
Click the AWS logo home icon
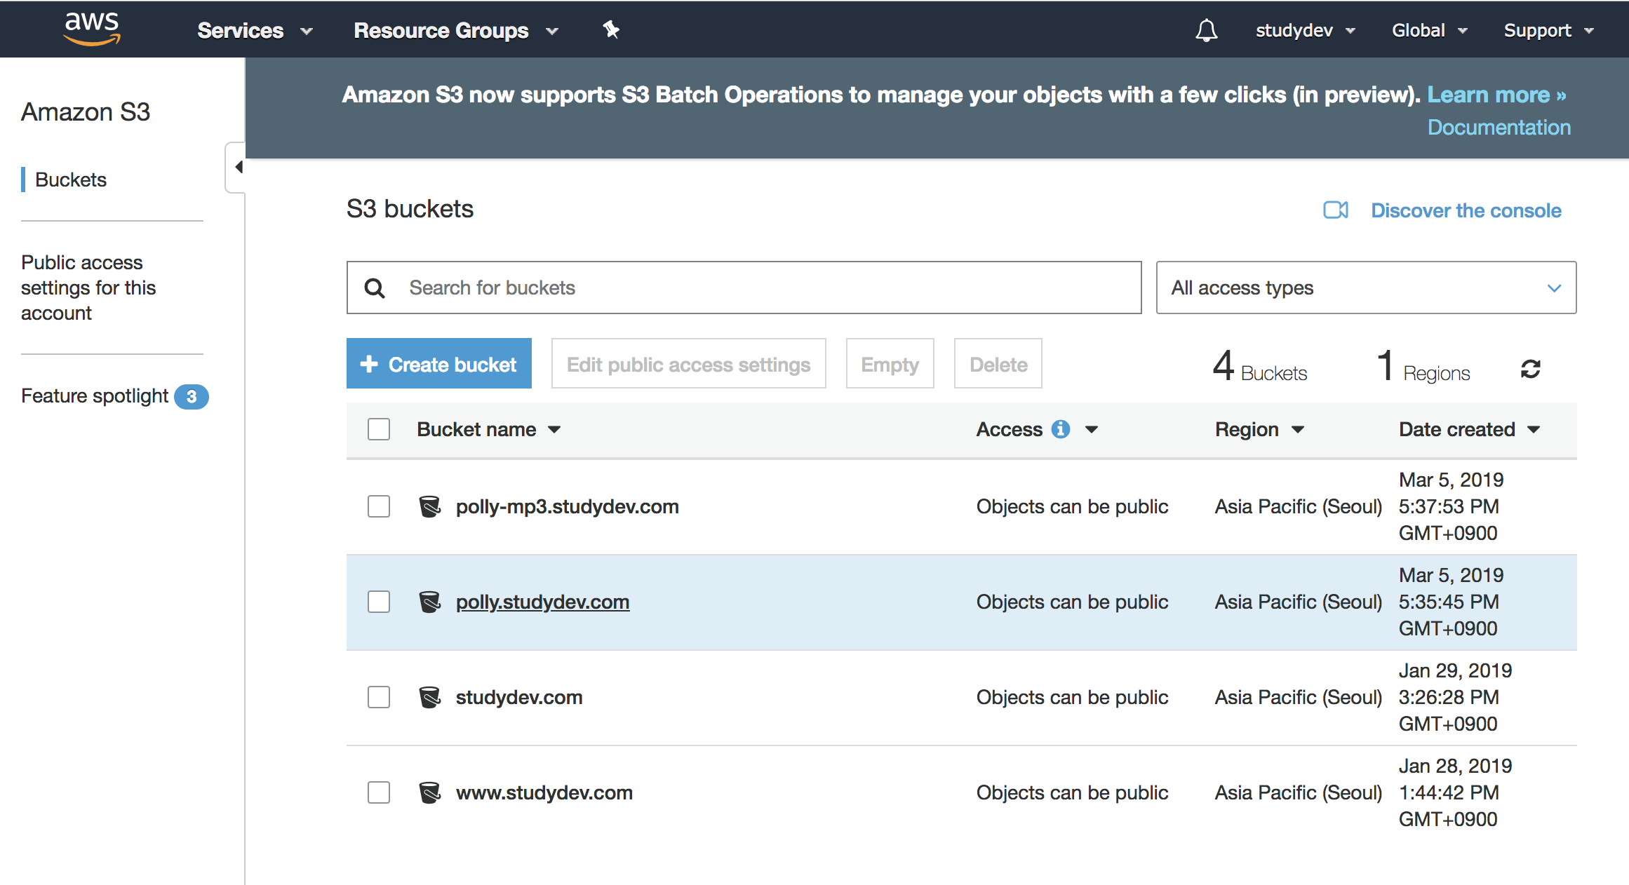92,29
